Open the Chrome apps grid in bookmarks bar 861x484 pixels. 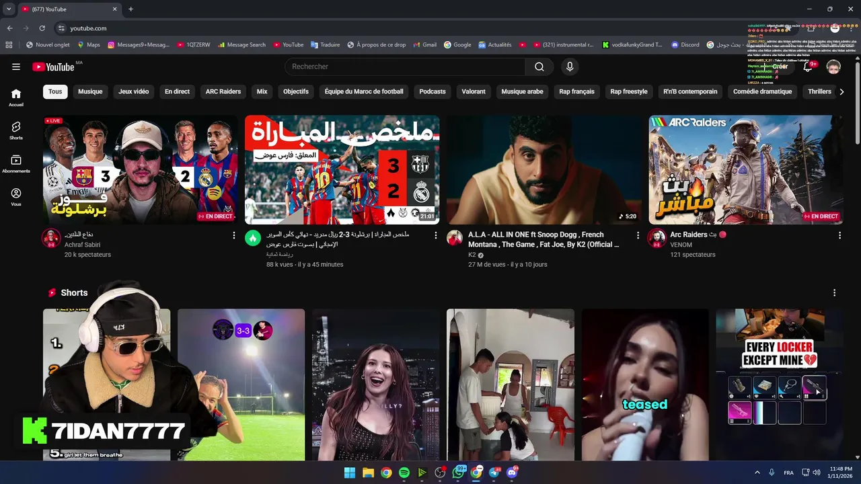click(x=9, y=45)
